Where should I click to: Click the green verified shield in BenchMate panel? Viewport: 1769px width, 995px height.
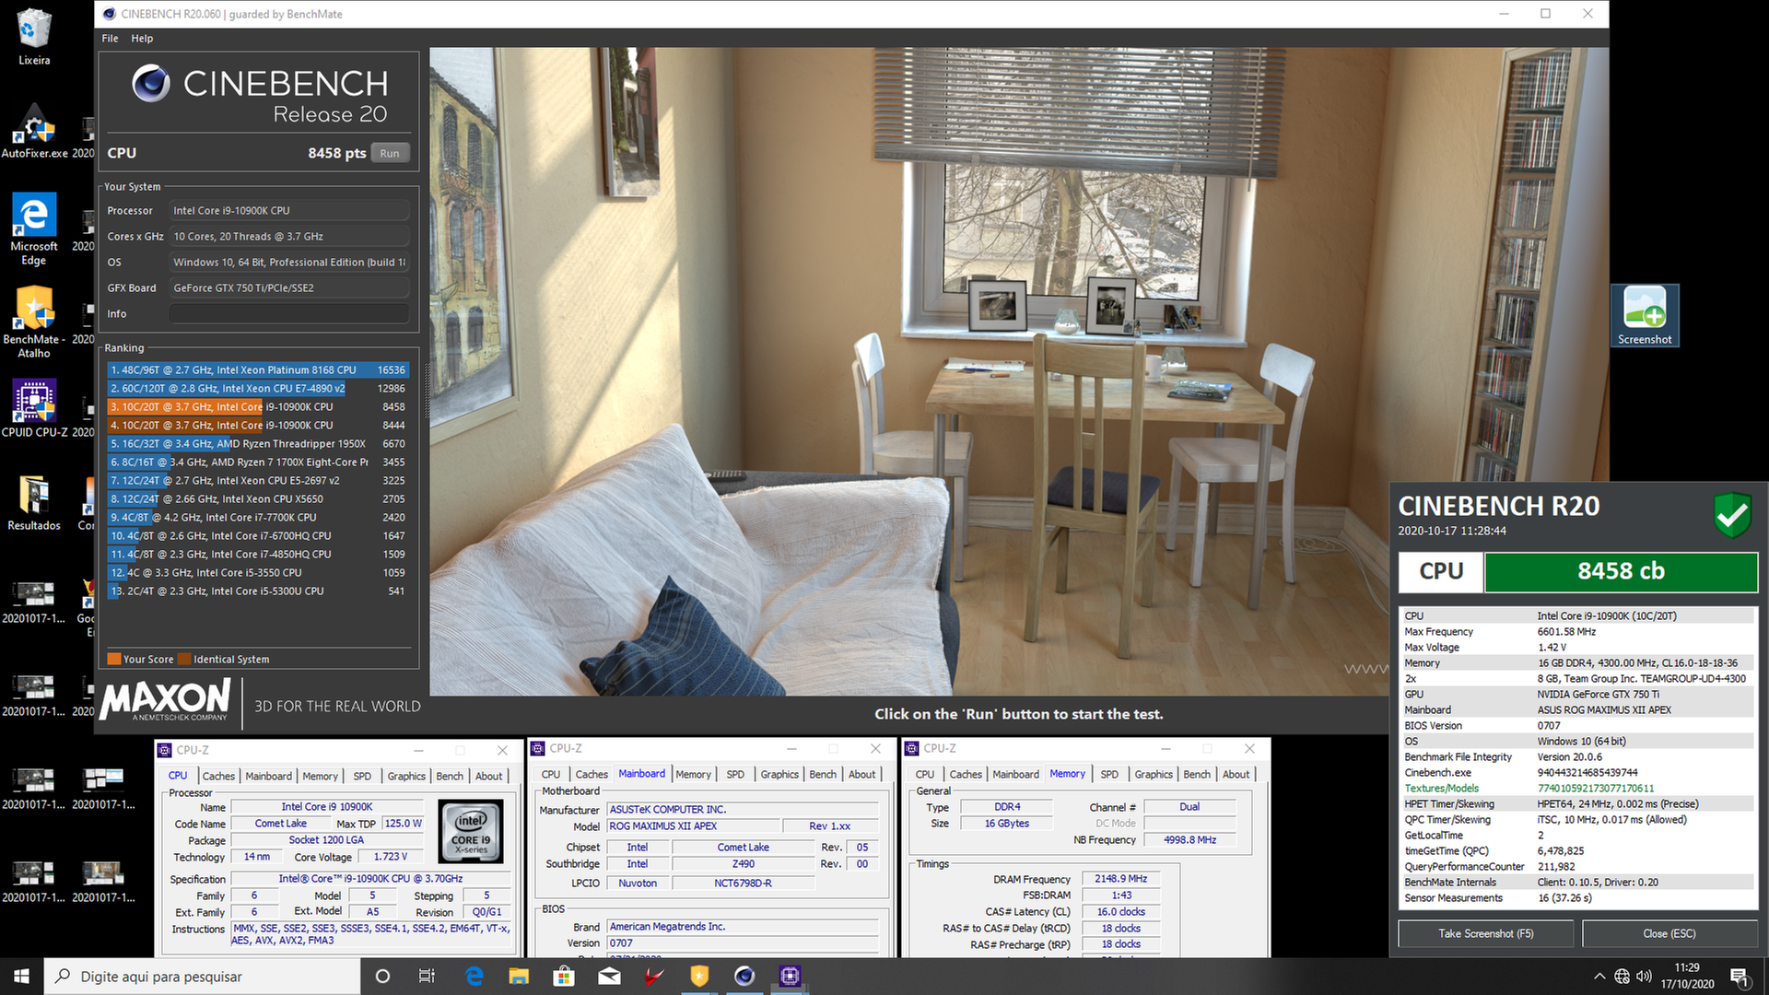(x=1732, y=514)
